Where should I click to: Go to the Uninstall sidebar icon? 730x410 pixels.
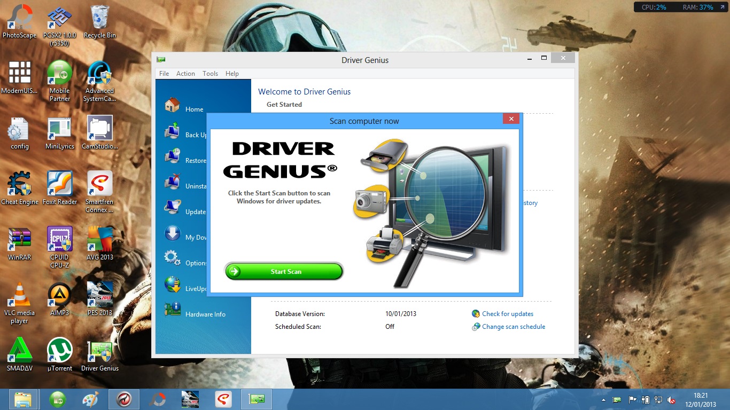click(173, 182)
